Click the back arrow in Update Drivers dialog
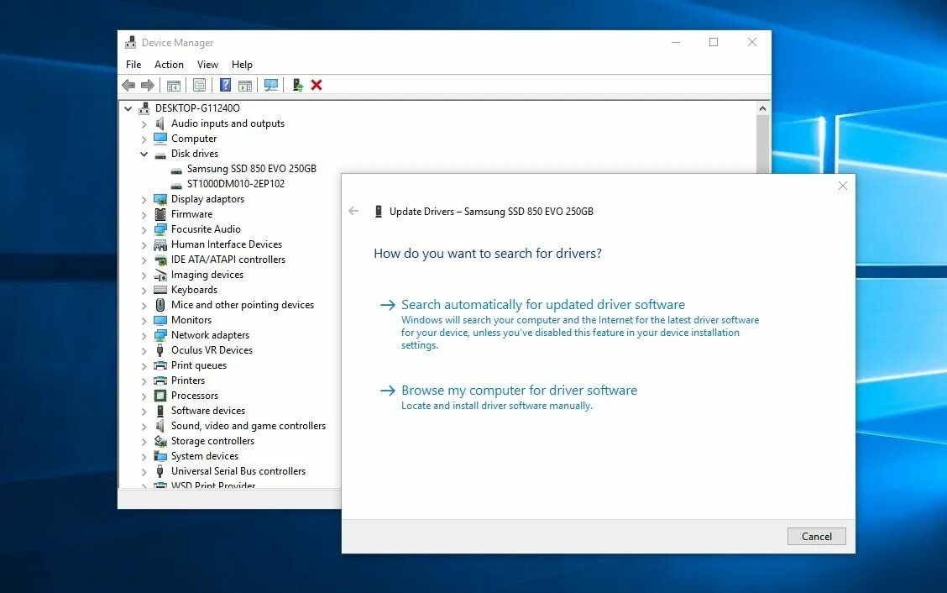Screen dimensions: 947x593 click(x=354, y=211)
